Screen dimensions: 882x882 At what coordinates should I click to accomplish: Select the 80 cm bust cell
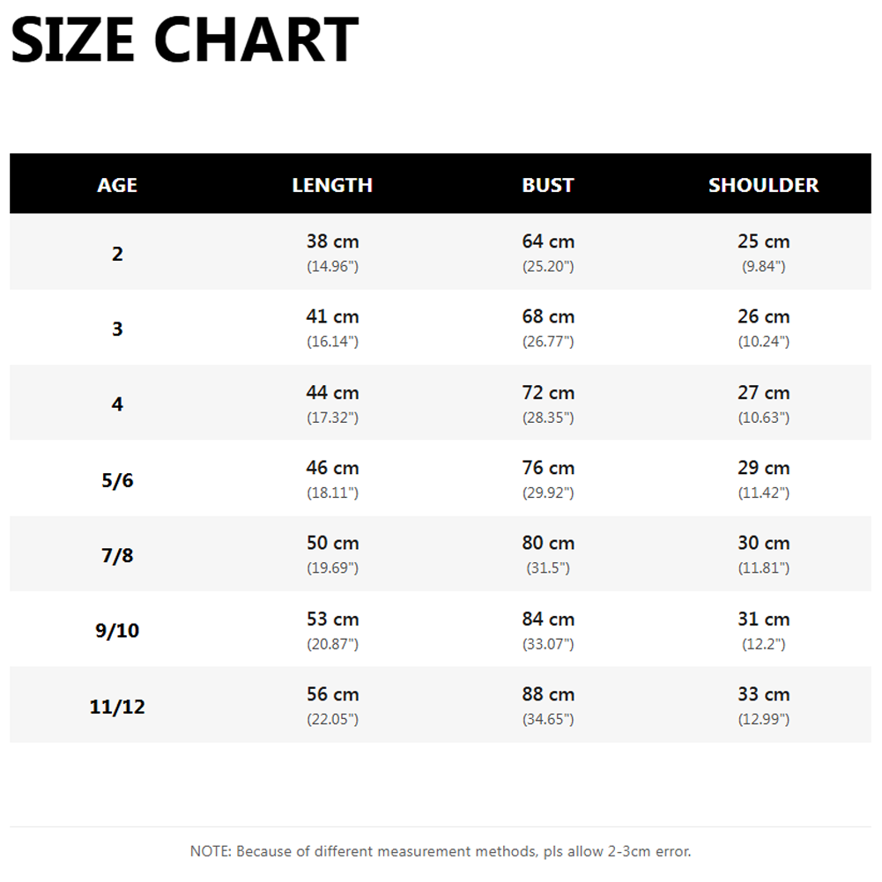pos(548,554)
